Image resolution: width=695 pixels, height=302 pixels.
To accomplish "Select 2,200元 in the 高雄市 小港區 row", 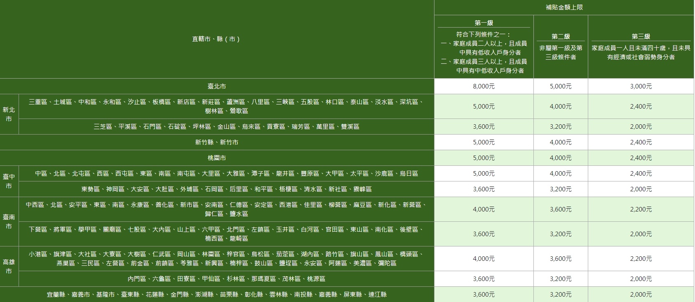I will (641, 259).
